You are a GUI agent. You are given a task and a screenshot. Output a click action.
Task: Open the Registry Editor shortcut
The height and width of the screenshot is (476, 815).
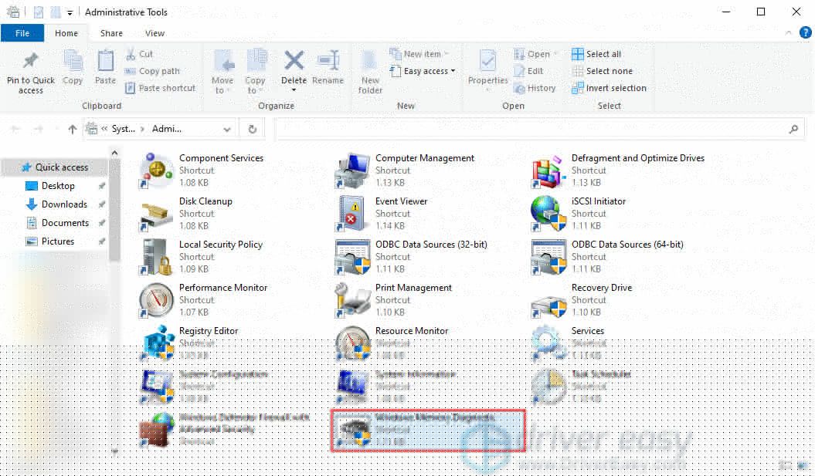pyautogui.click(x=158, y=343)
